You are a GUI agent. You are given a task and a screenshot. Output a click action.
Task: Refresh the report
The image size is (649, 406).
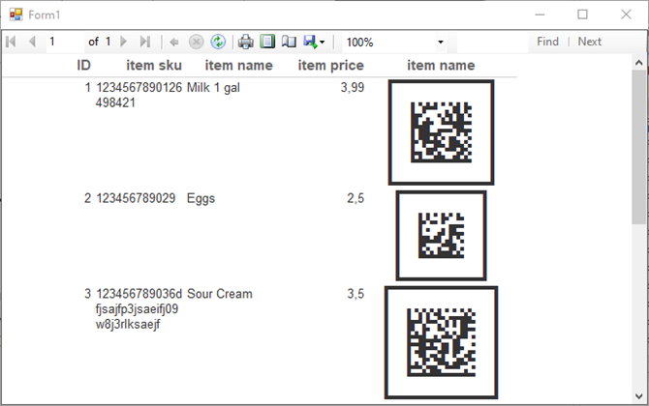coord(218,43)
